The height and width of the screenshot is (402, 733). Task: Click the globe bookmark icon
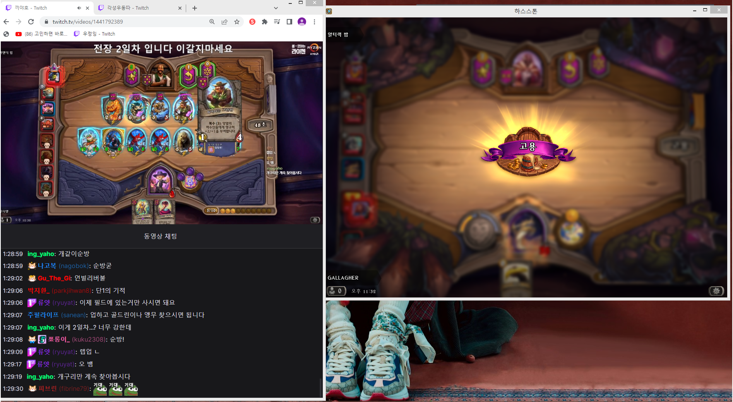pos(6,34)
